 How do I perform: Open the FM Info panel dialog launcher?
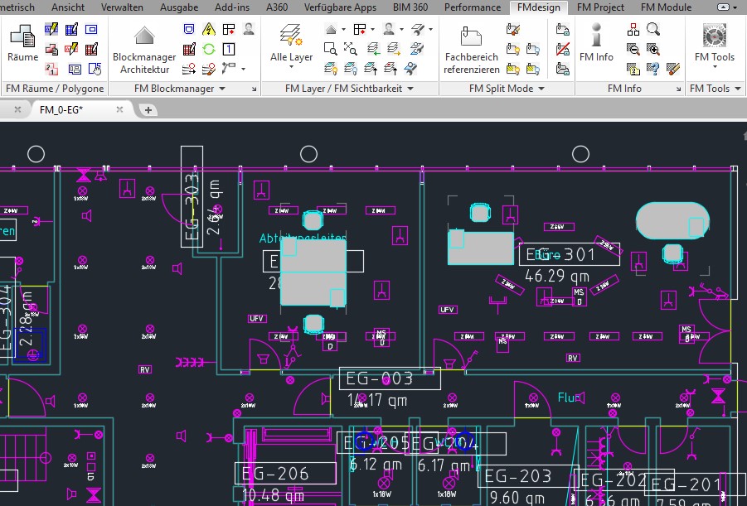point(678,89)
